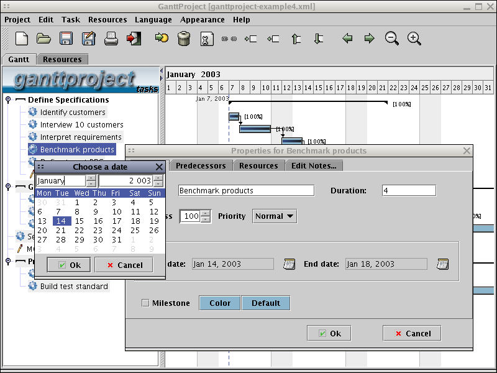Unindent the task with toolbar outdent icon
Viewport: 497px width, 373px height.
coord(273,39)
